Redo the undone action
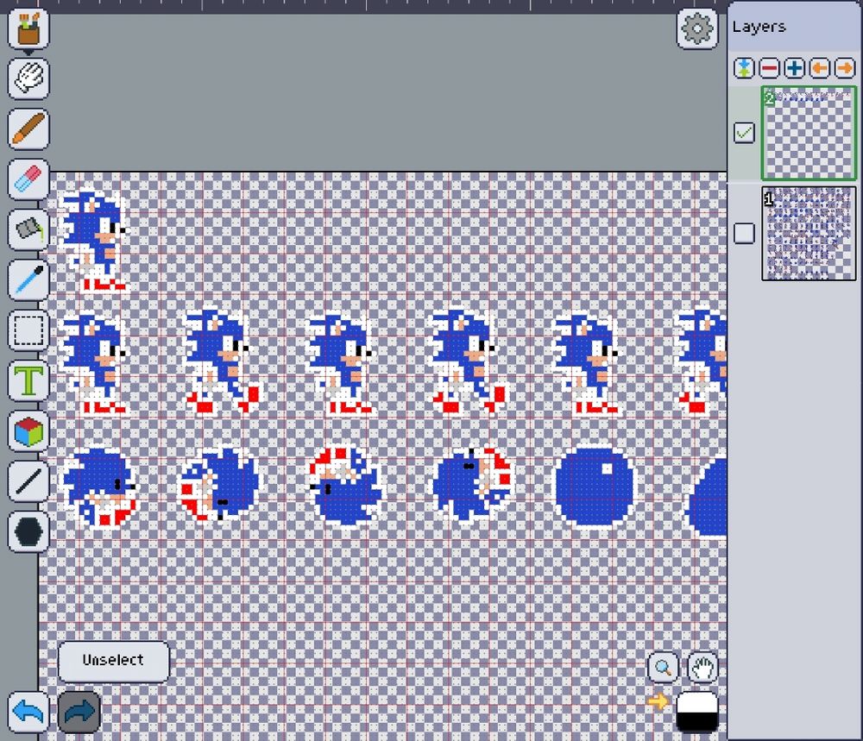This screenshot has width=863, height=741. click(79, 713)
